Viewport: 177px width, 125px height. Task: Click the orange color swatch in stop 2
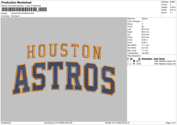click(x=134, y=64)
